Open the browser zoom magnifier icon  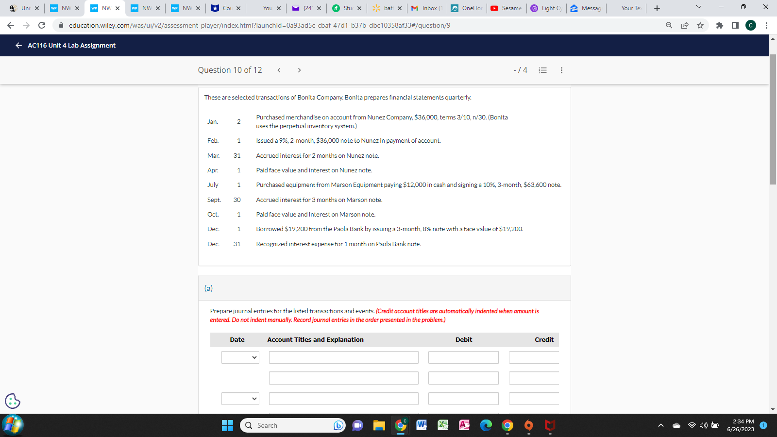tap(669, 25)
